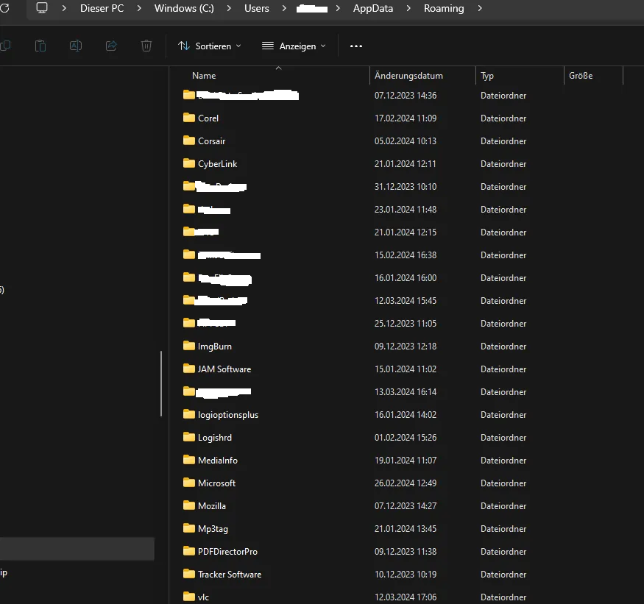Click the refresh icon in address bar
This screenshot has height=604, width=644.
(x=4, y=8)
